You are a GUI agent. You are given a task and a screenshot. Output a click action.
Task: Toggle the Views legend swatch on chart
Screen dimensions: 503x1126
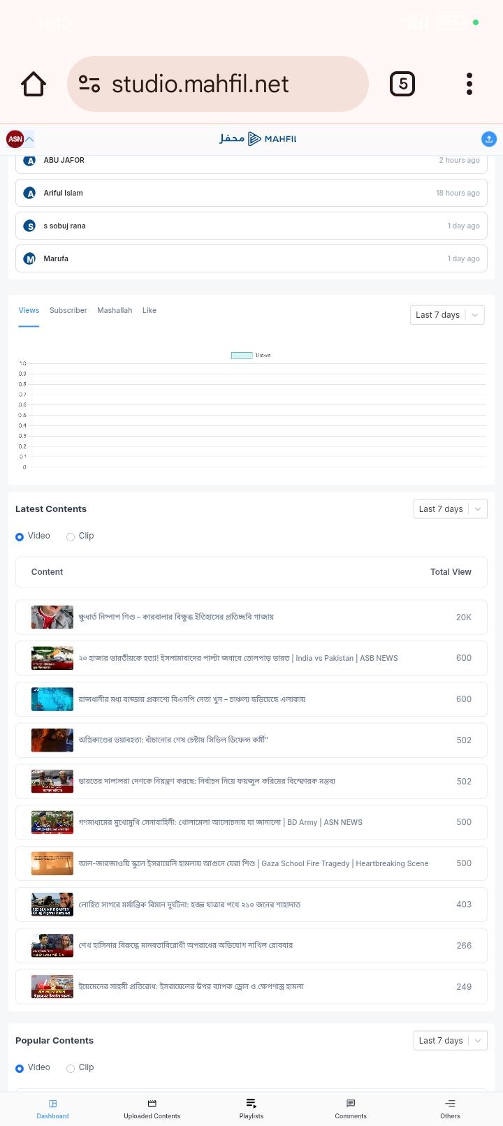click(x=242, y=356)
